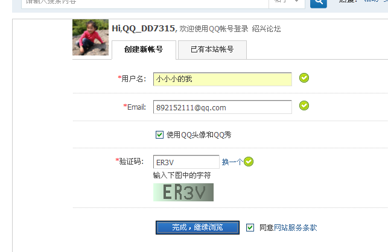The height and width of the screenshot is (252, 388).
Task: Click the Hi,QQ_DD7315 greeting text
Action: coord(144,28)
